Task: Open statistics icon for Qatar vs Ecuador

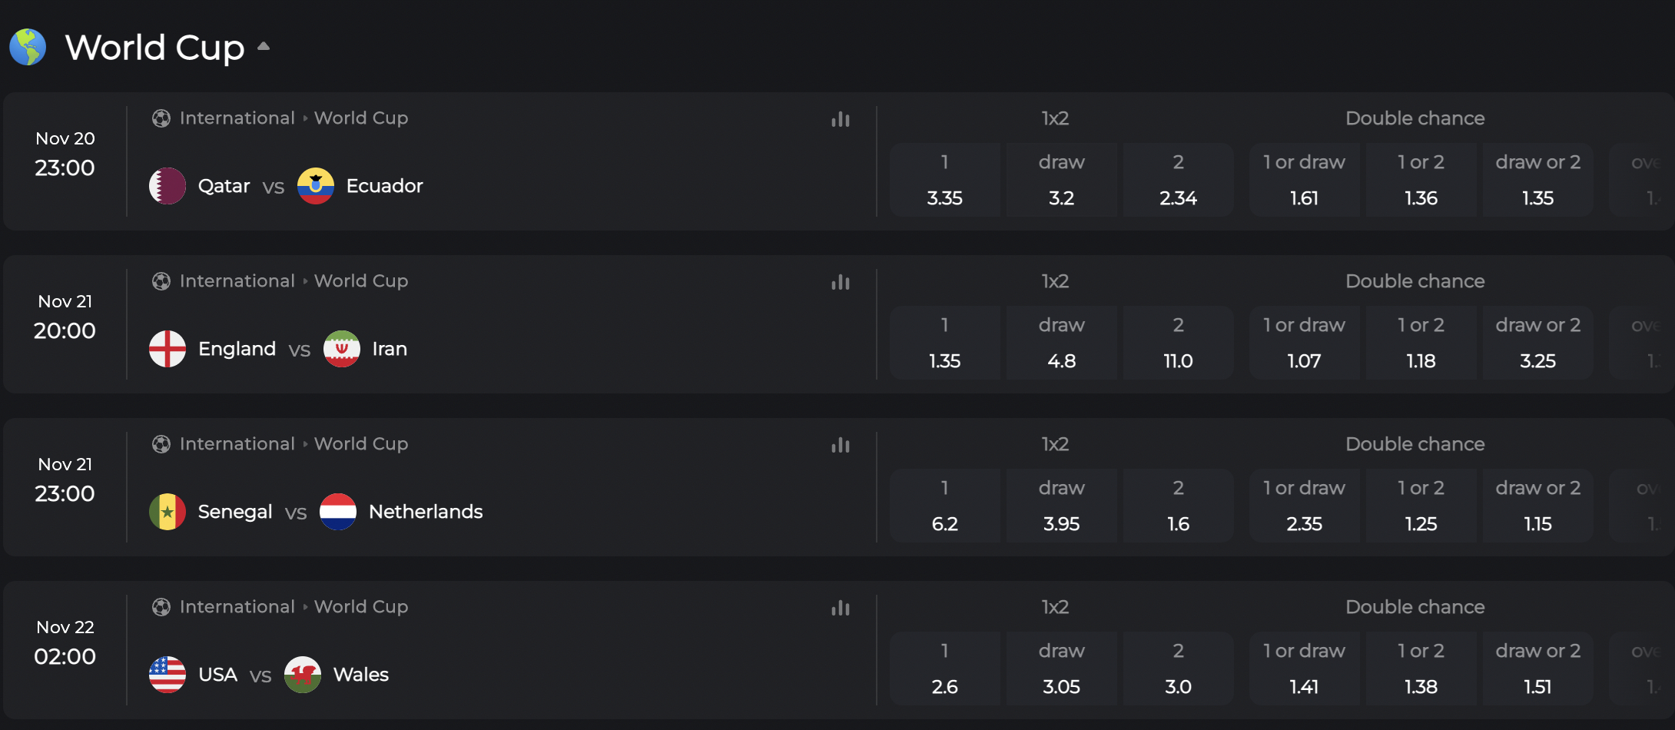Action: 841,119
